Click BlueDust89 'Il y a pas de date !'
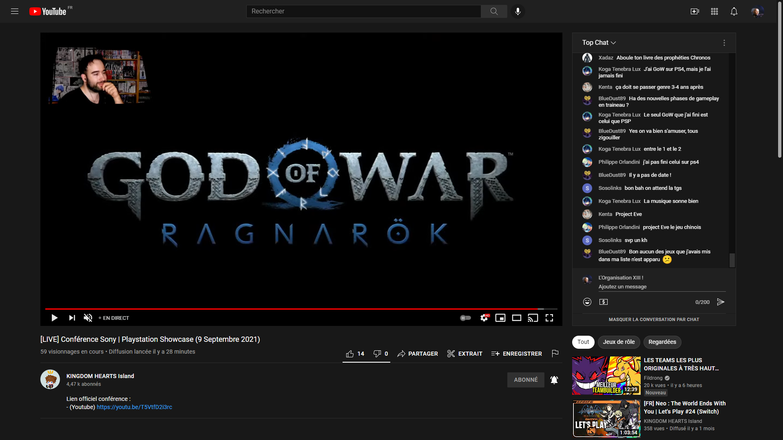This screenshot has width=783, height=440. click(650, 175)
